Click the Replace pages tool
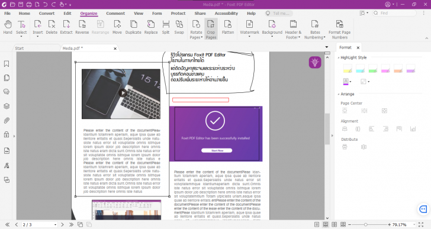 coord(151,27)
